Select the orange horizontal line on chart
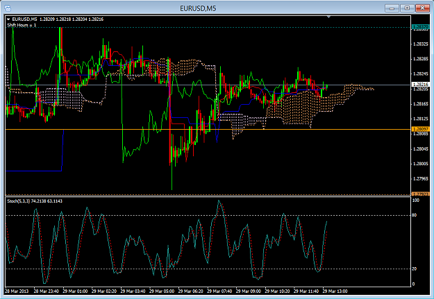434x299 pixels. coord(208,130)
